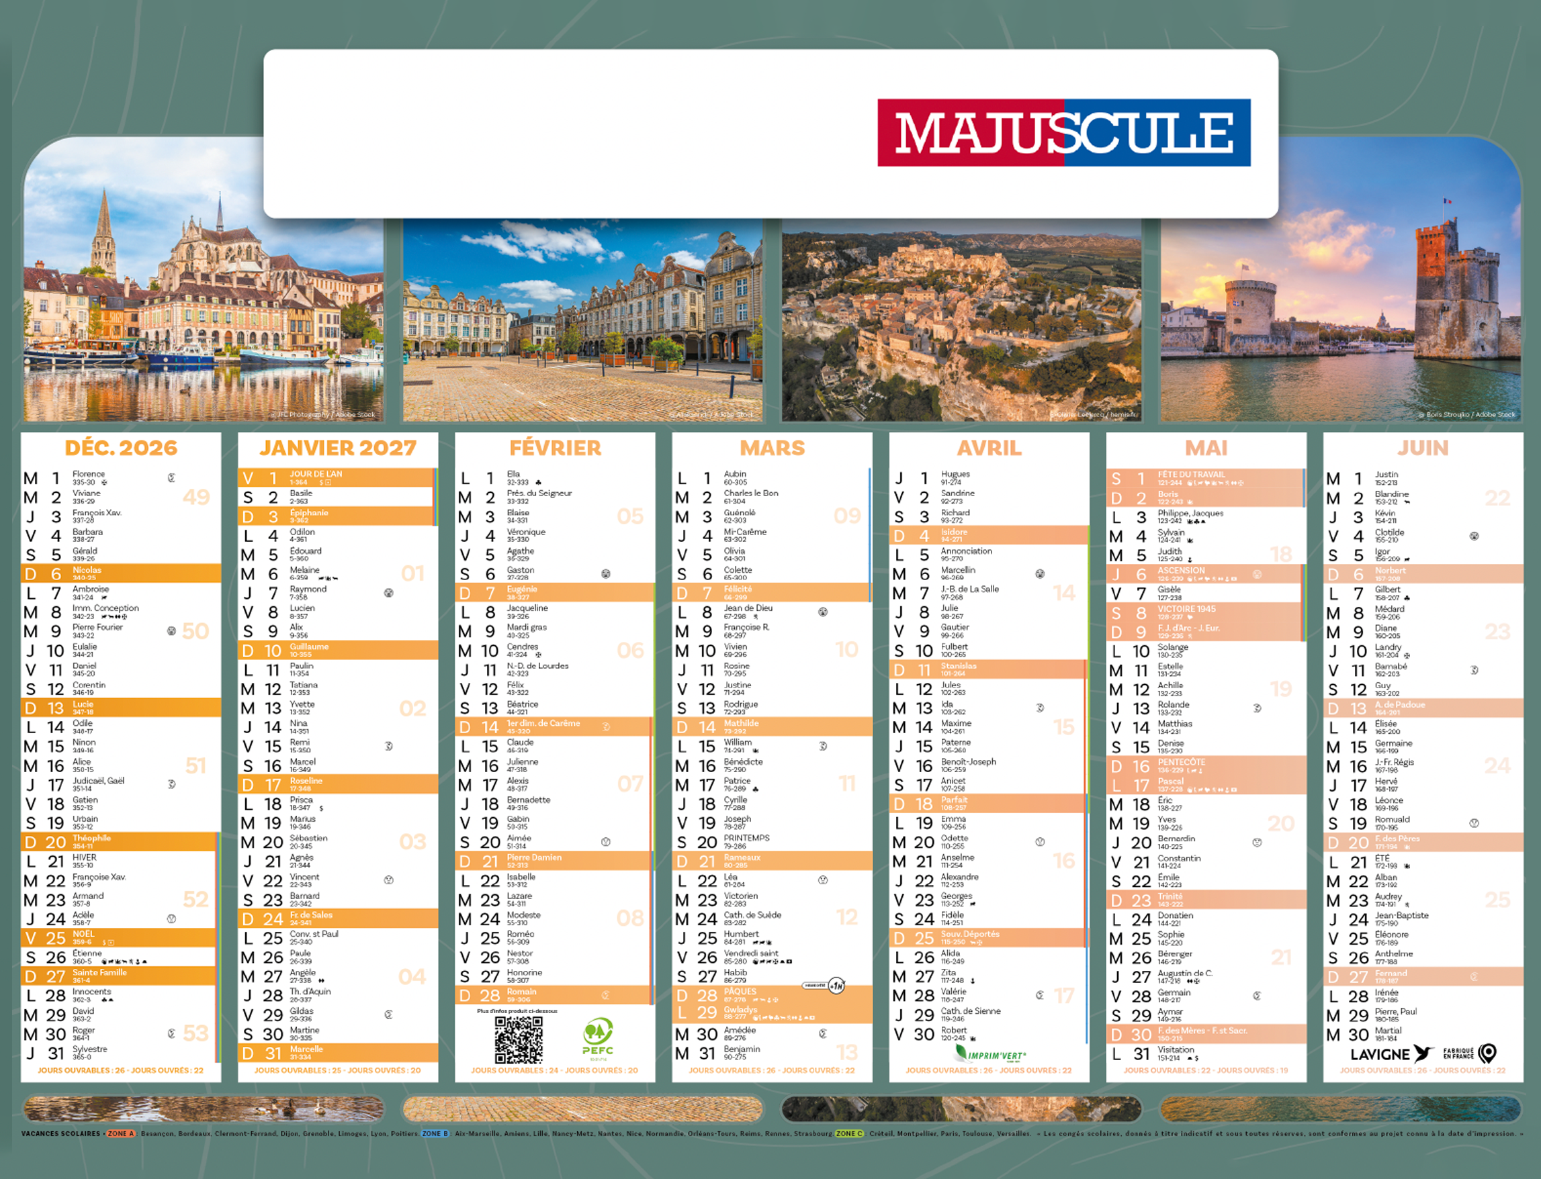The height and width of the screenshot is (1179, 1541).
Task: Click week number 49 in December
Action: click(196, 497)
